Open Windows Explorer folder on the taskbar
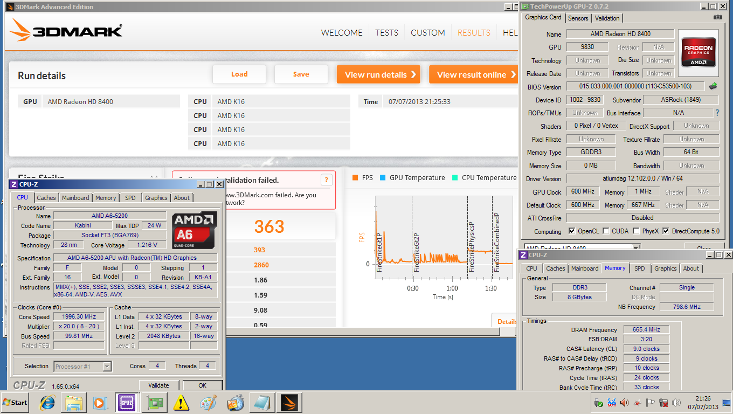The height and width of the screenshot is (414, 733). coord(74,403)
